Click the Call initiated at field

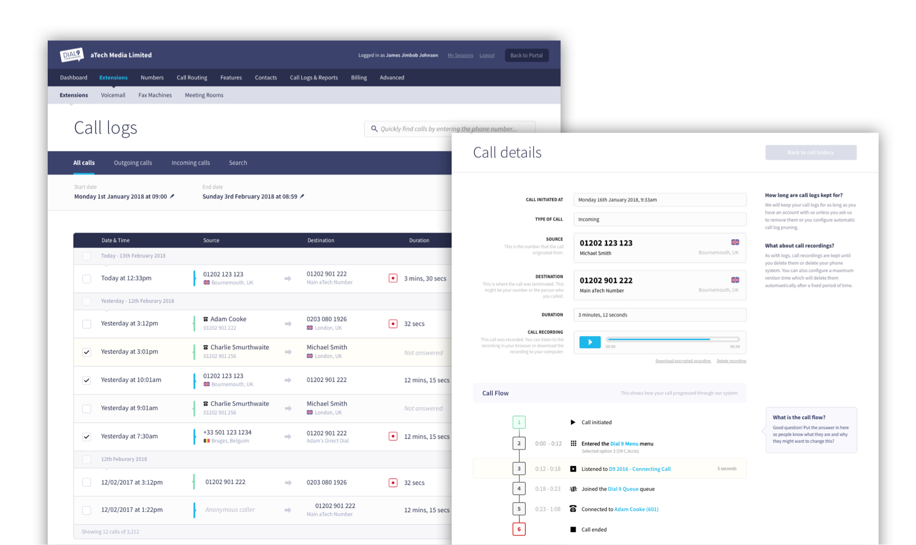point(660,200)
